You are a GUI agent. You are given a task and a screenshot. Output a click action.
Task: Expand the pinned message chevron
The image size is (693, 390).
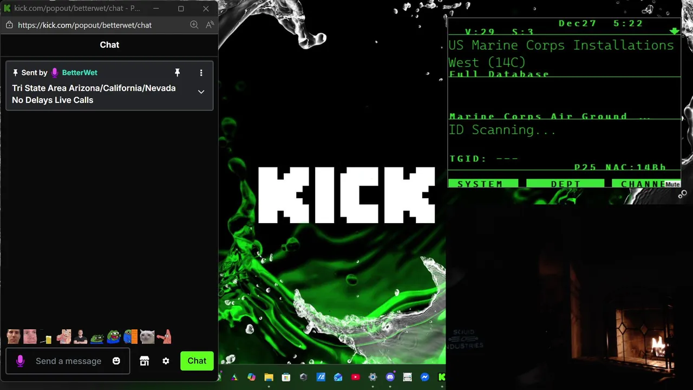[201, 92]
